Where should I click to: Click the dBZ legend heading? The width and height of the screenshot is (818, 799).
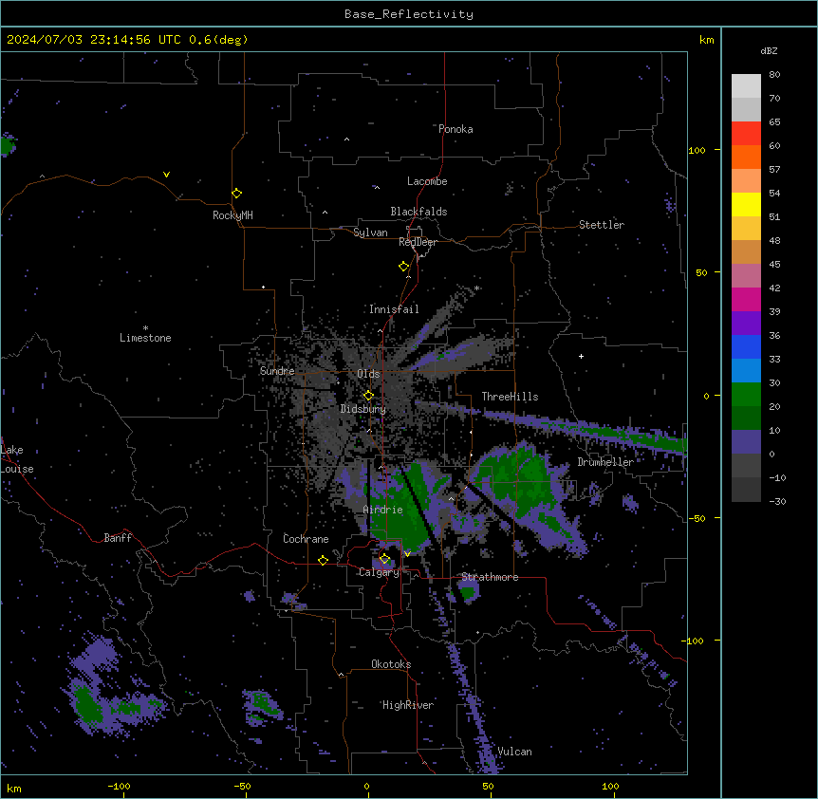[x=769, y=50]
